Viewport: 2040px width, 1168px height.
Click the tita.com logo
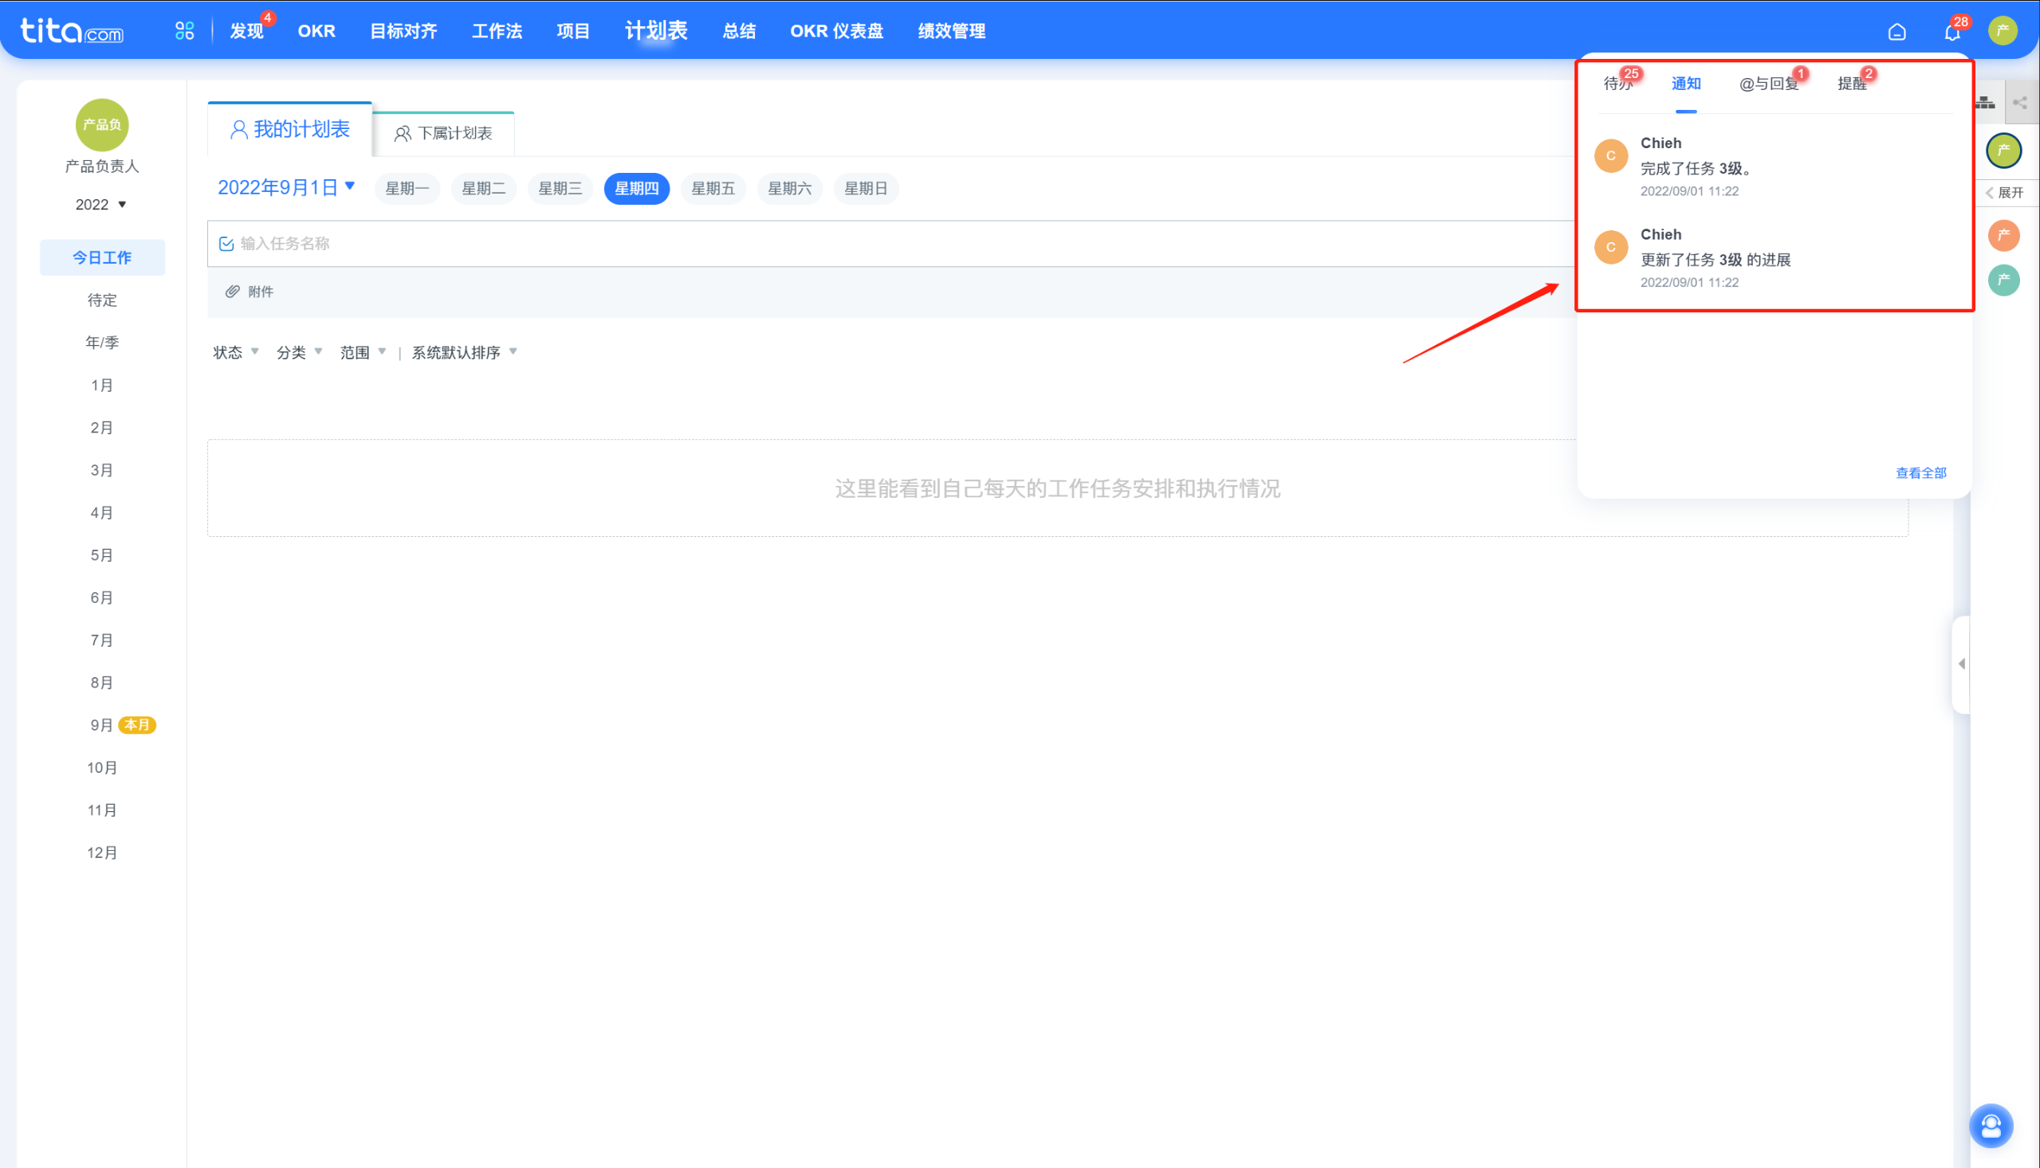coord(72,30)
